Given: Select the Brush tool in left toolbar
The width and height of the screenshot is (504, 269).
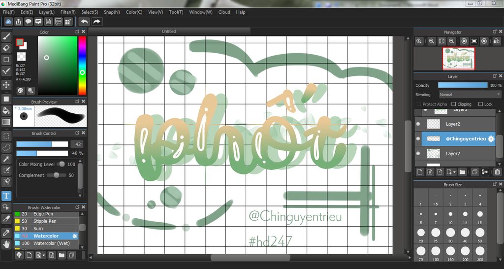Looking at the screenshot, I should 6,36.
